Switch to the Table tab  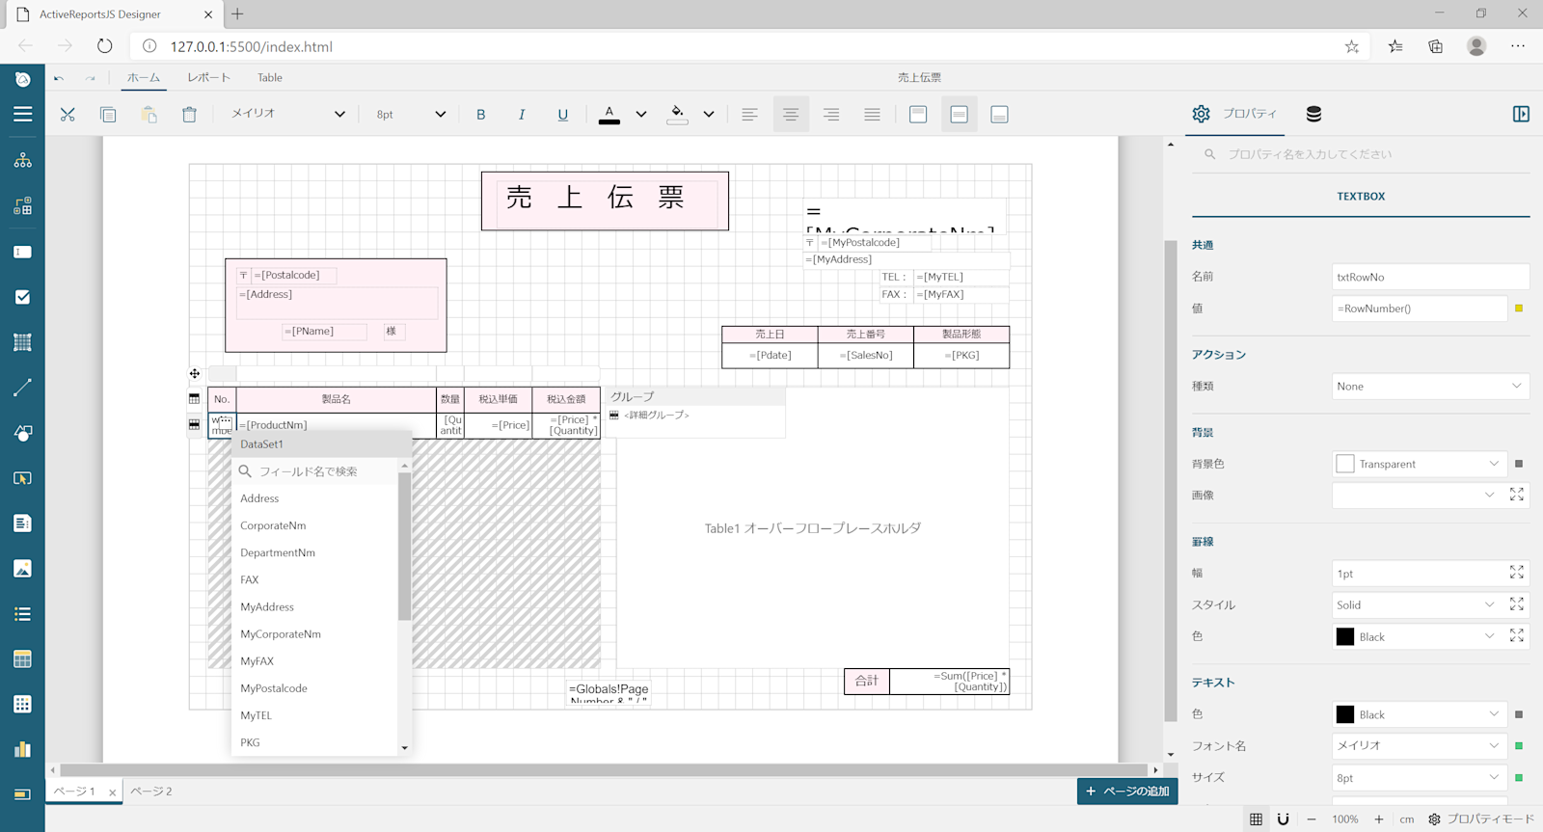coord(270,78)
